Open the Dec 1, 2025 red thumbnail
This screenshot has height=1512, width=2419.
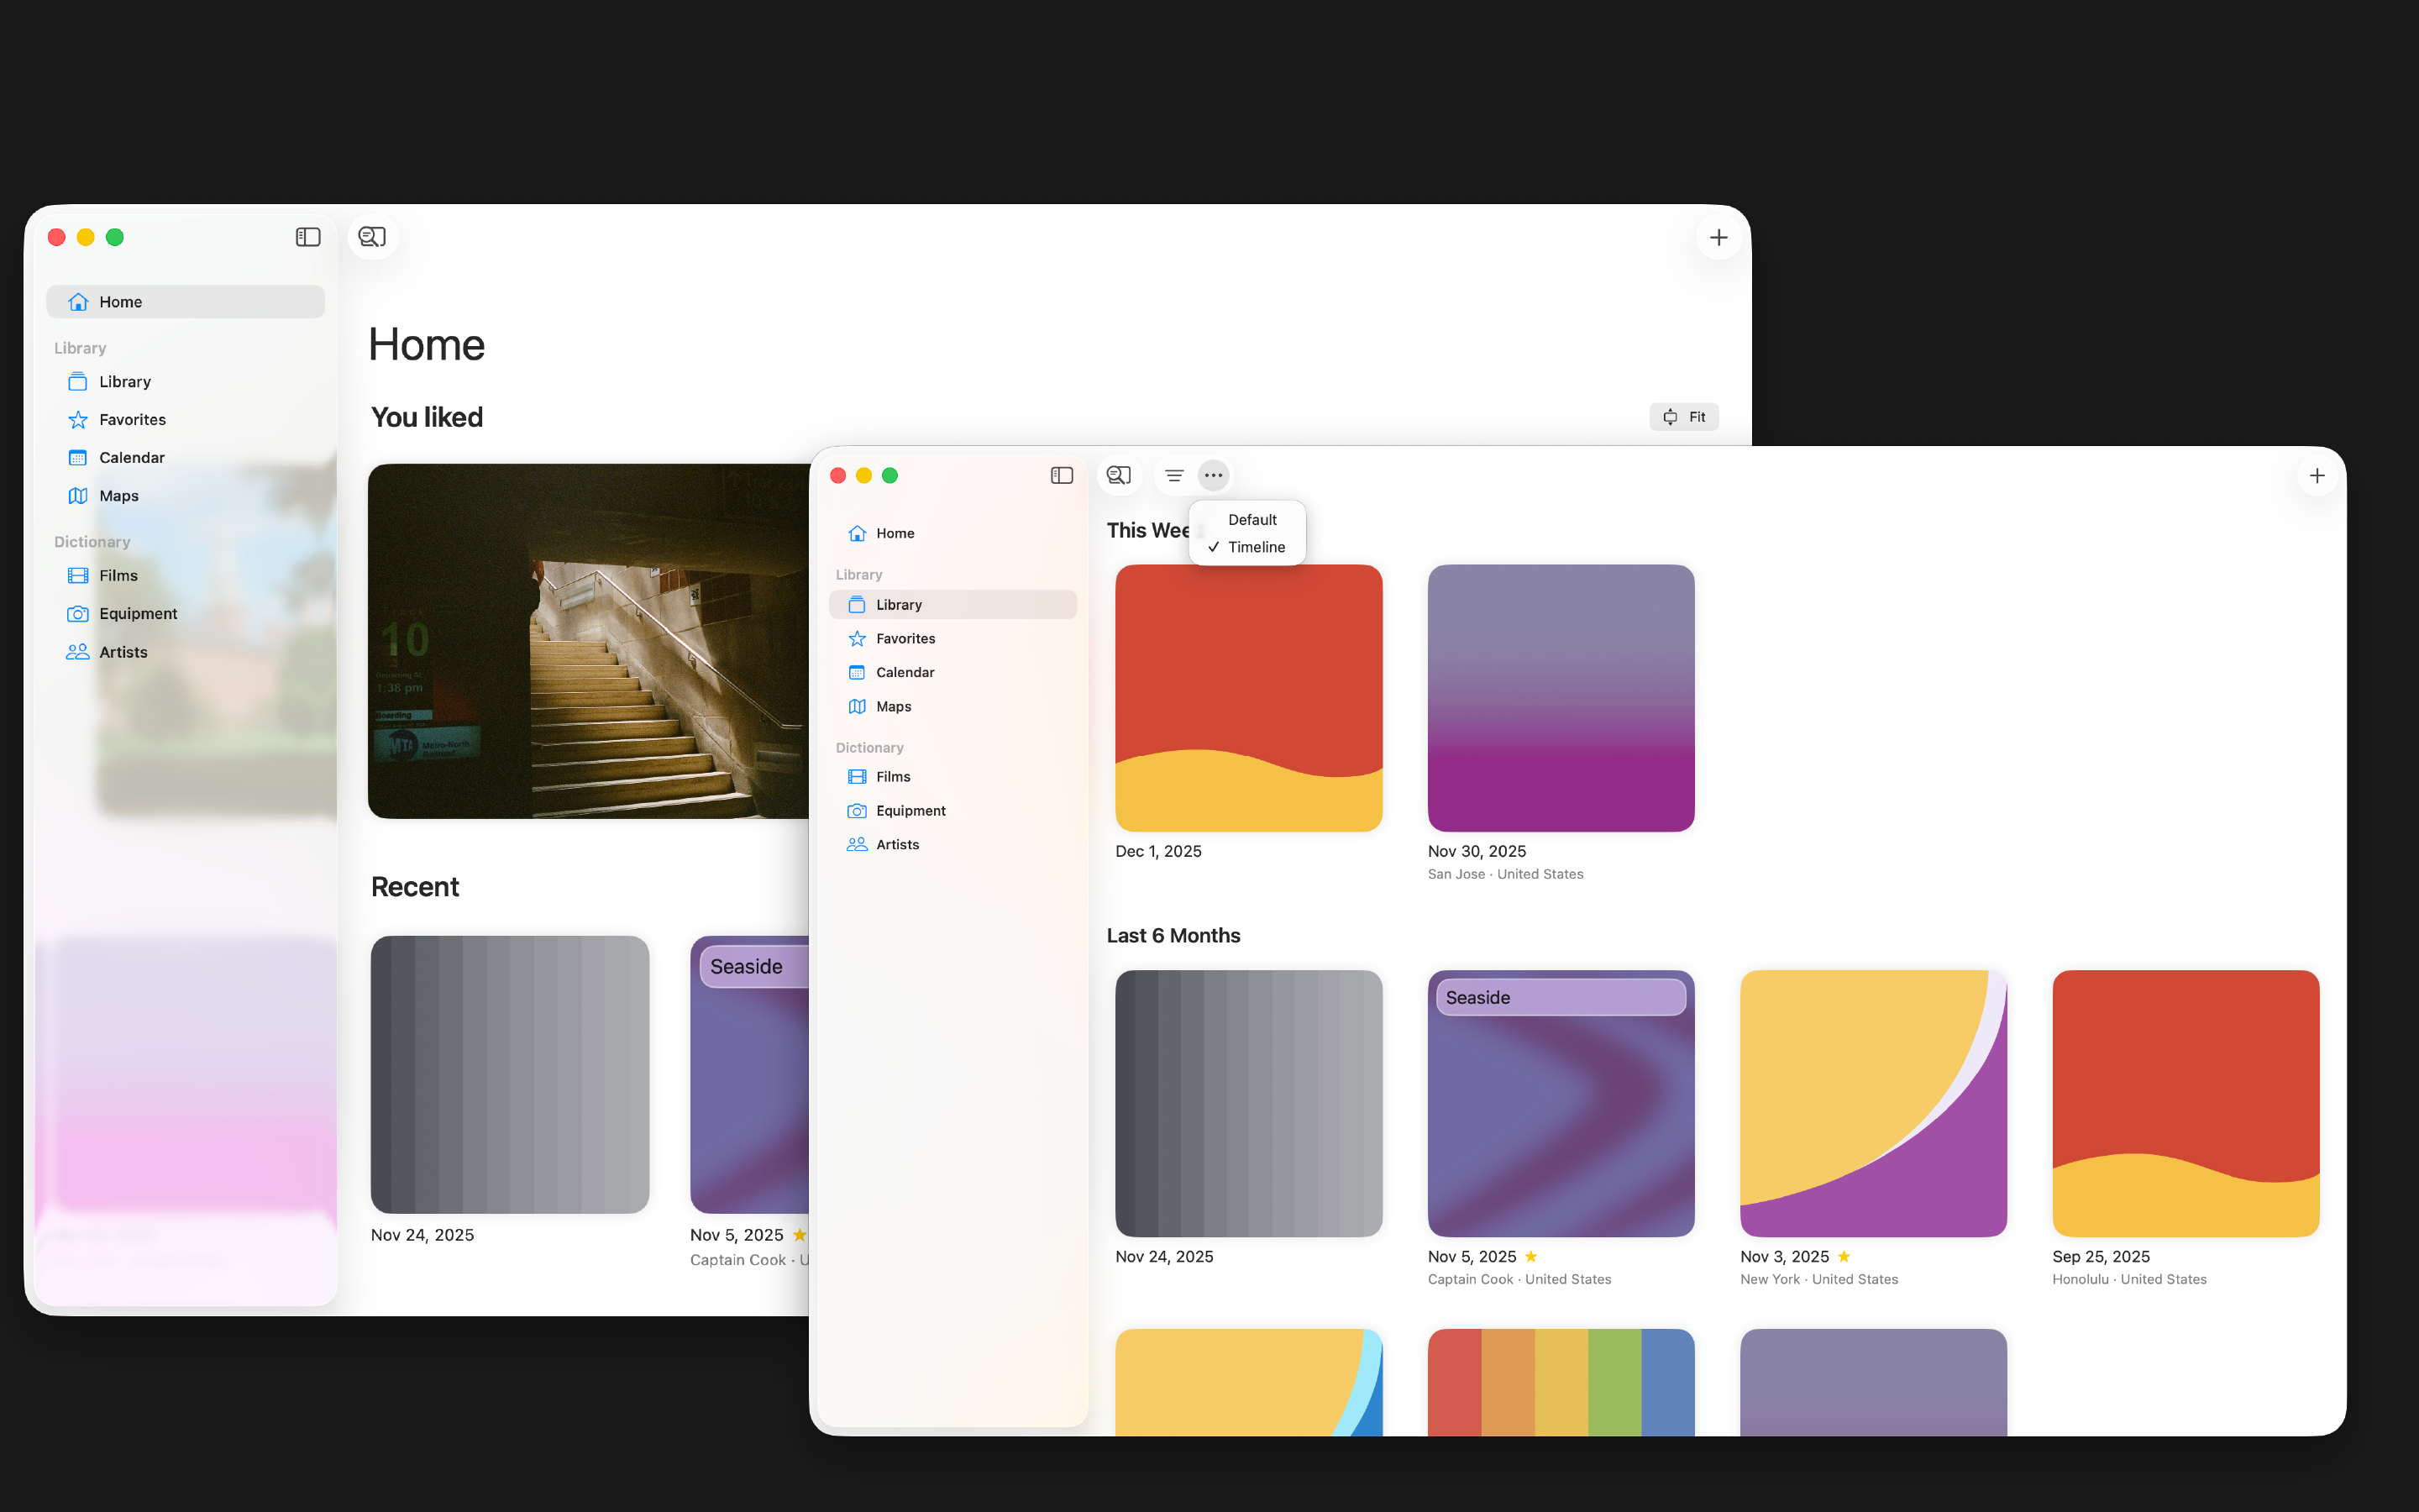[x=1247, y=698]
